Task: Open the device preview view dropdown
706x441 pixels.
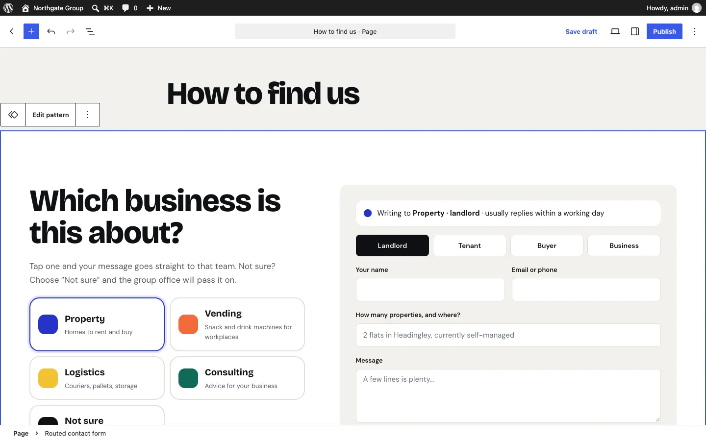Action: 615,31
